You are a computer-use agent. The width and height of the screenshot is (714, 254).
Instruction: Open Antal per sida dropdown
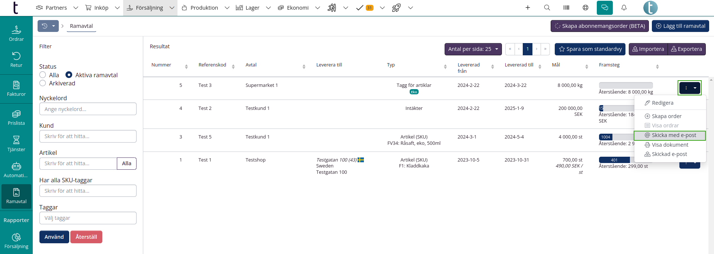point(473,49)
